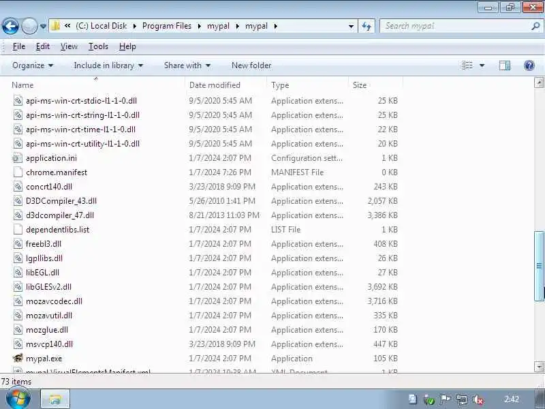Open the Include in library dropdown
545x409 pixels.
coord(108,65)
